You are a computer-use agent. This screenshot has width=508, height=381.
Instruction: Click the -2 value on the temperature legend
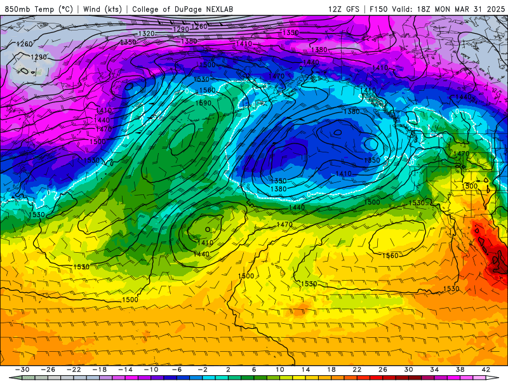point(203,370)
